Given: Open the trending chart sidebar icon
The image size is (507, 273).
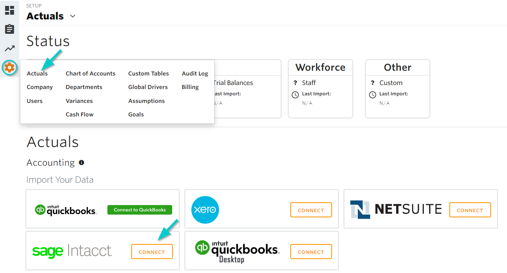Looking at the screenshot, I should pos(10,48).
